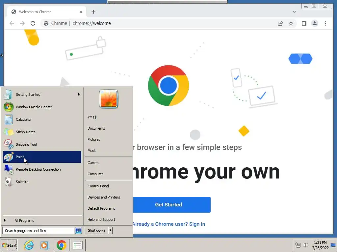Expand the Getting Started submenu arrow

click(79, 94)
